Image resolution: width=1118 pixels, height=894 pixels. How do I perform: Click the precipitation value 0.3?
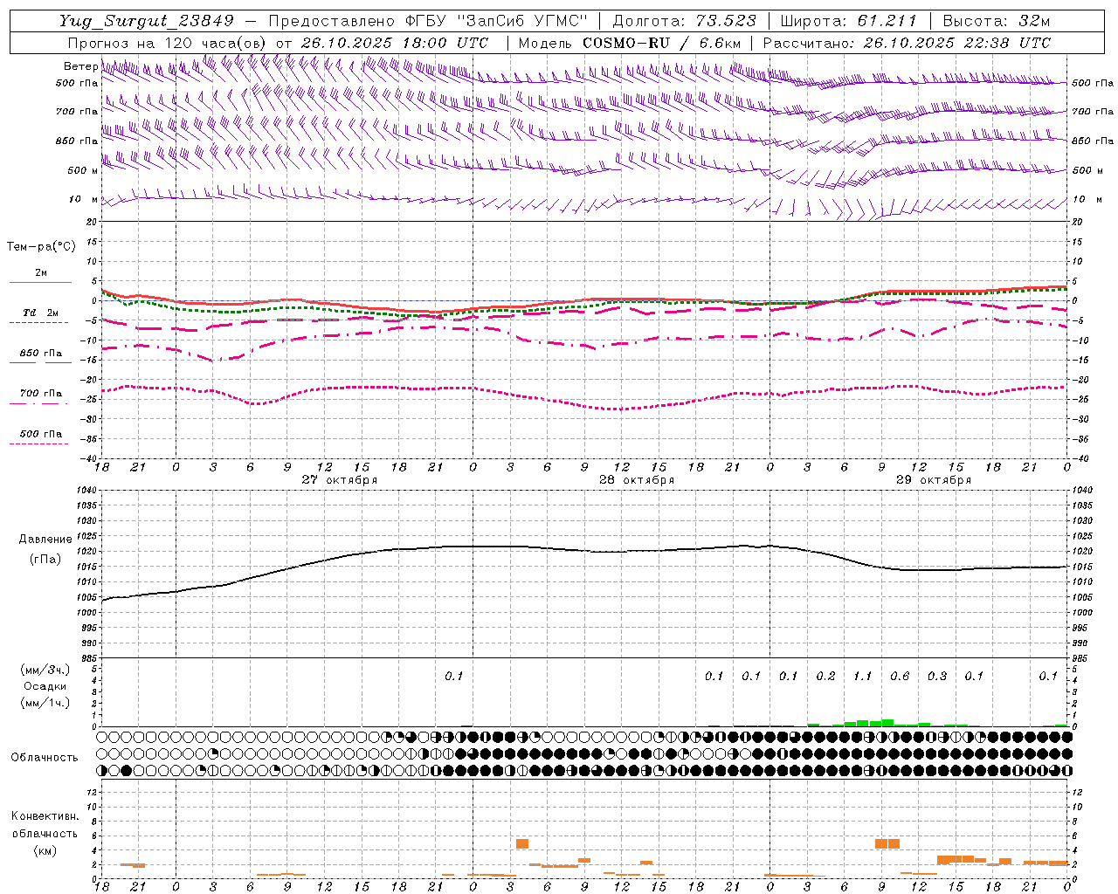[x=937, y=677]
